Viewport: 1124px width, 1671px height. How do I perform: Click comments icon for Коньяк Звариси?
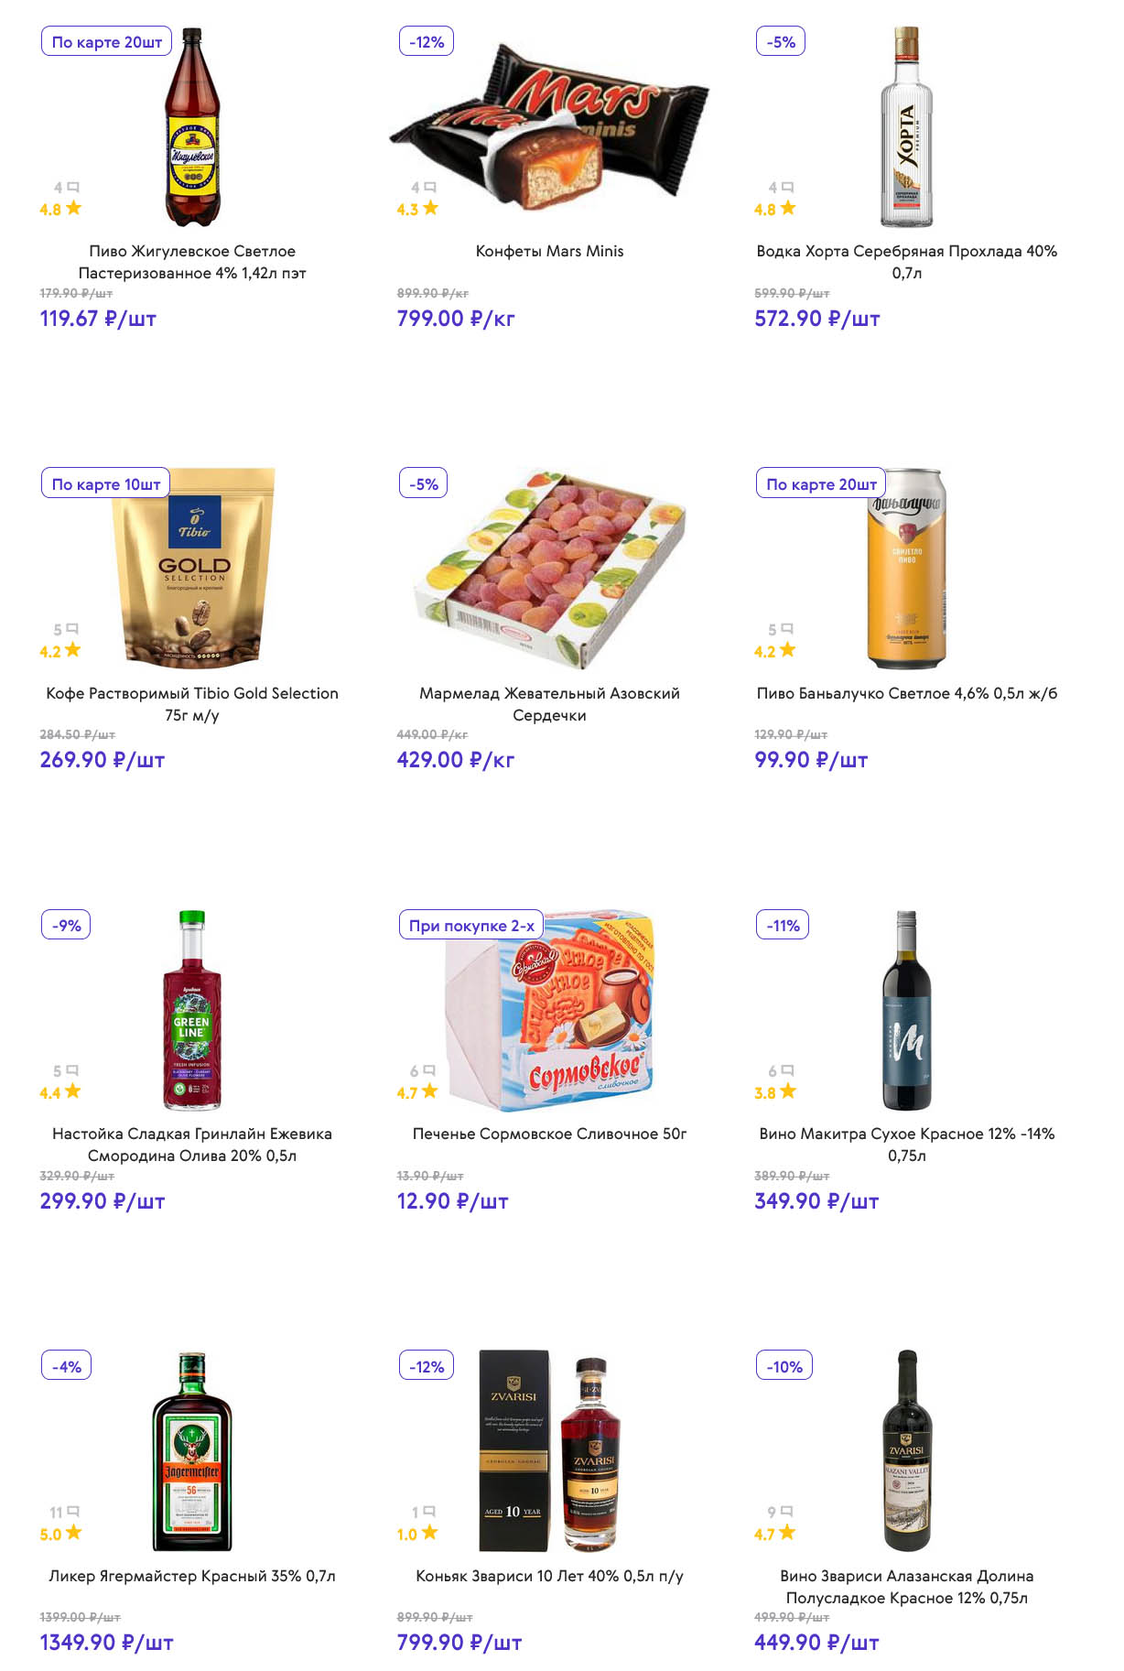click(429, 1512)
